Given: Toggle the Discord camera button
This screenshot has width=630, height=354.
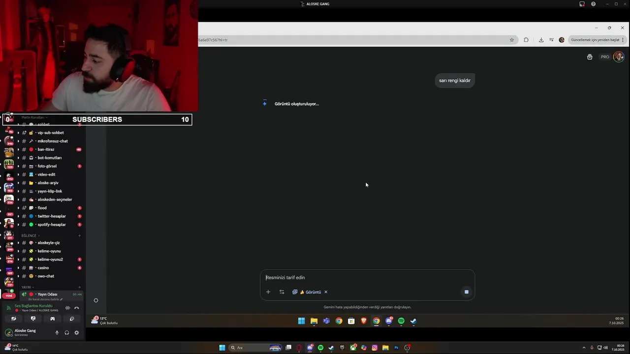Looking at the screenshot, I should pos(14,319).
